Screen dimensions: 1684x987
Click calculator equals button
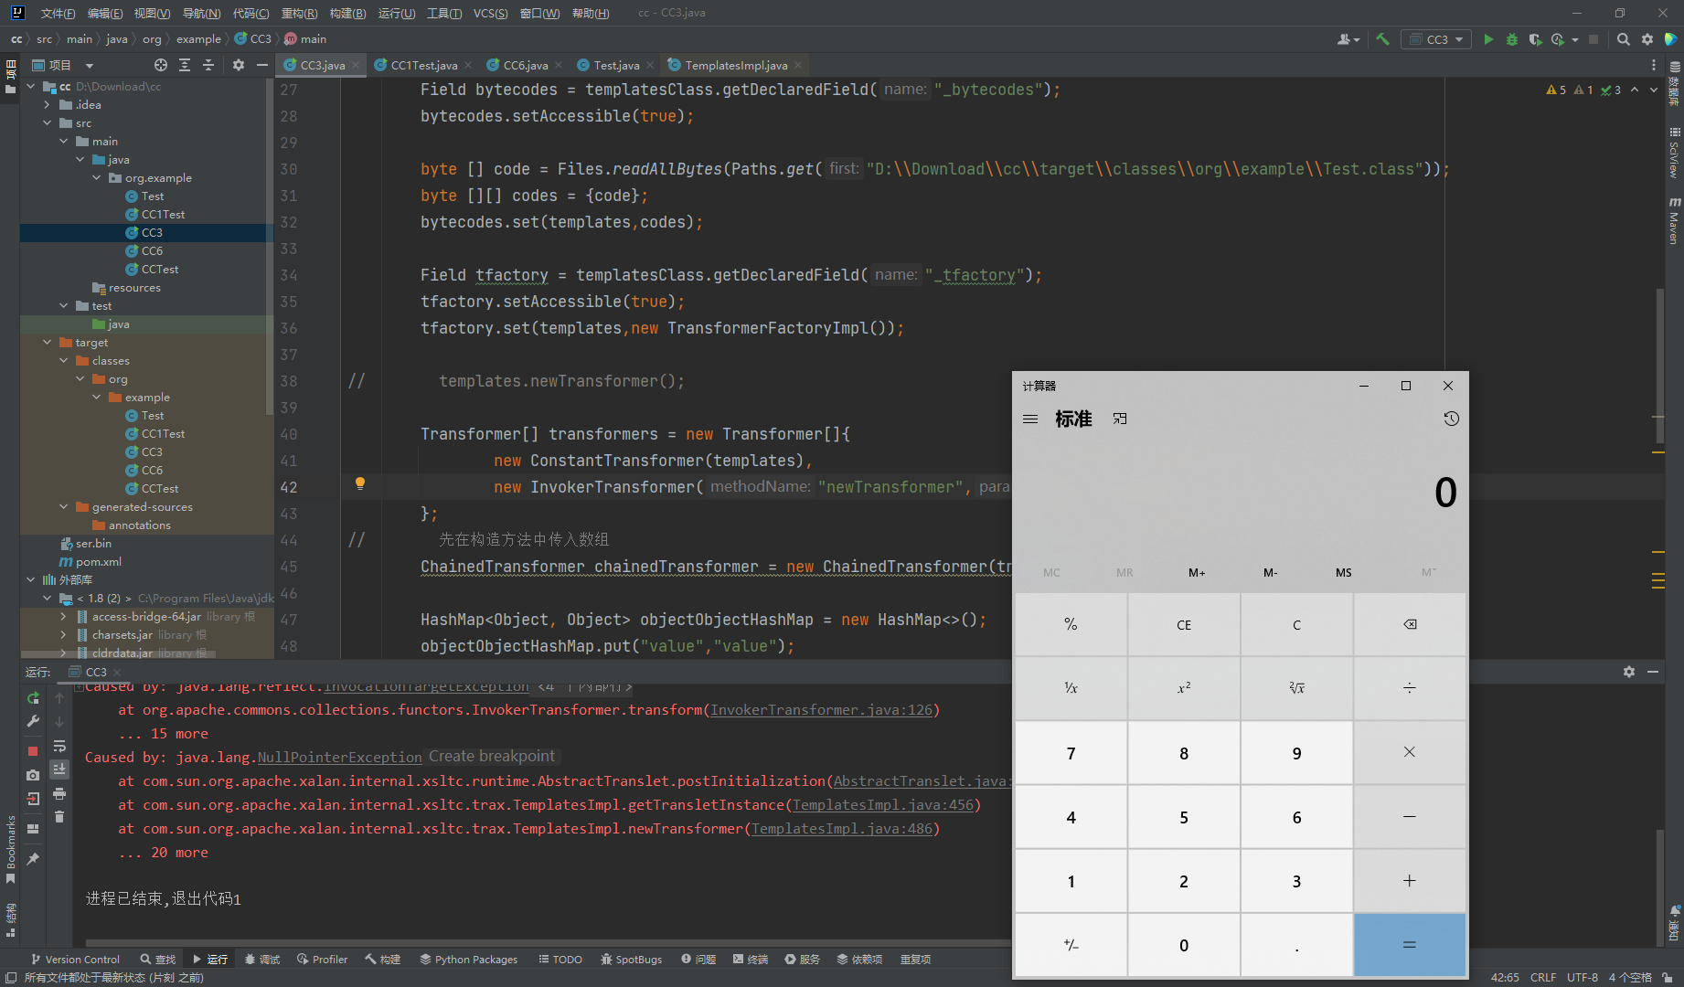pos(1410,945)
